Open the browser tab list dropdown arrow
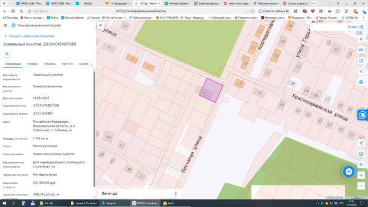The width and height of the screenshot is (368, 207). (x=11, y=4)
